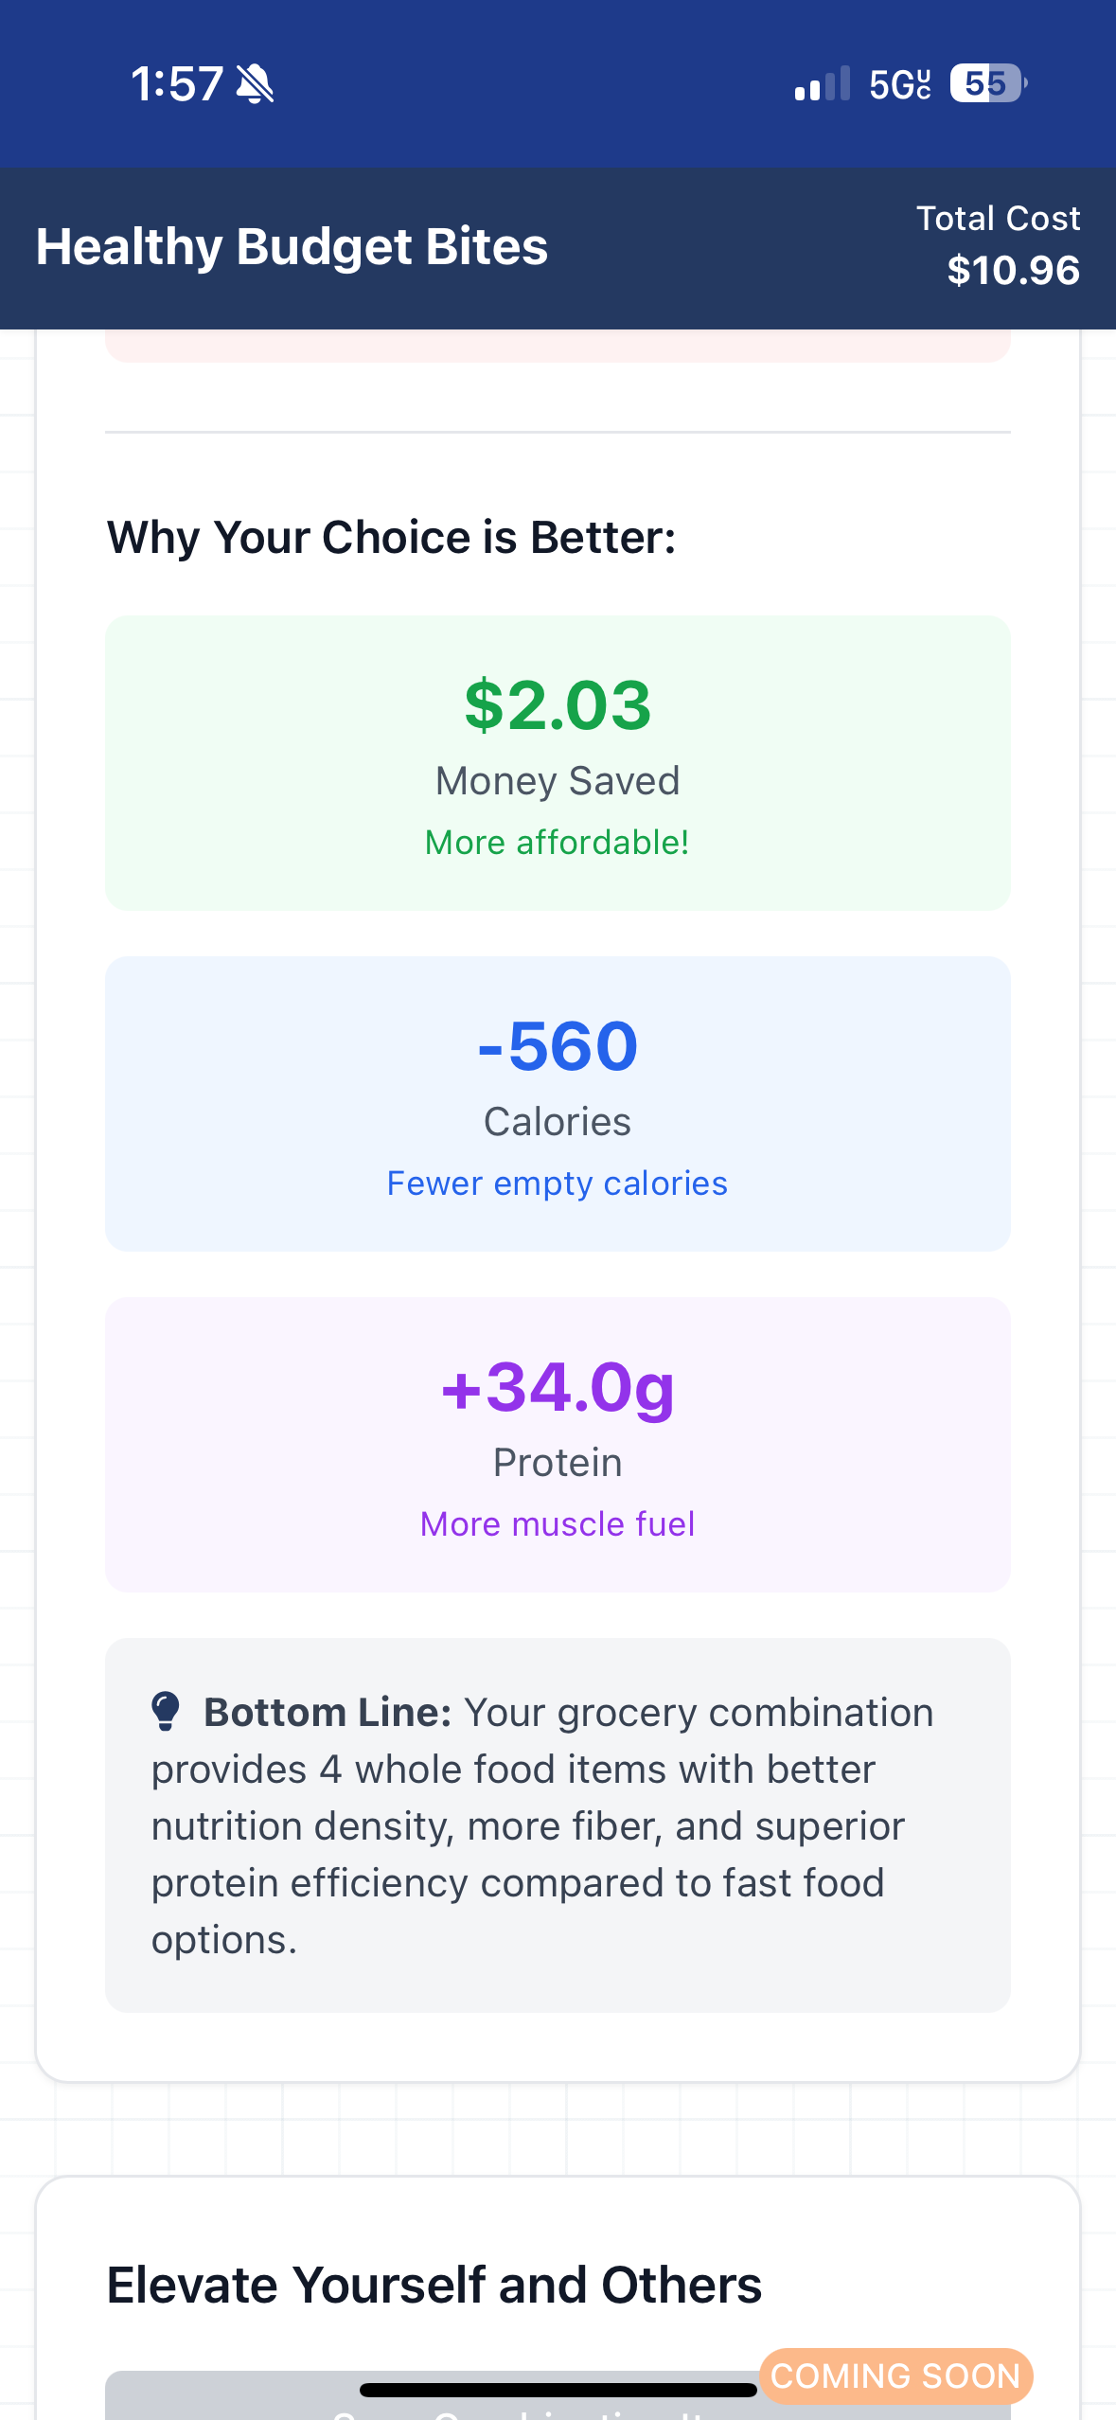The width and height of the screenshot is (1116, 2420).
Task: Tap the greyed-out button under Coming Soon
Action: 558,2397
